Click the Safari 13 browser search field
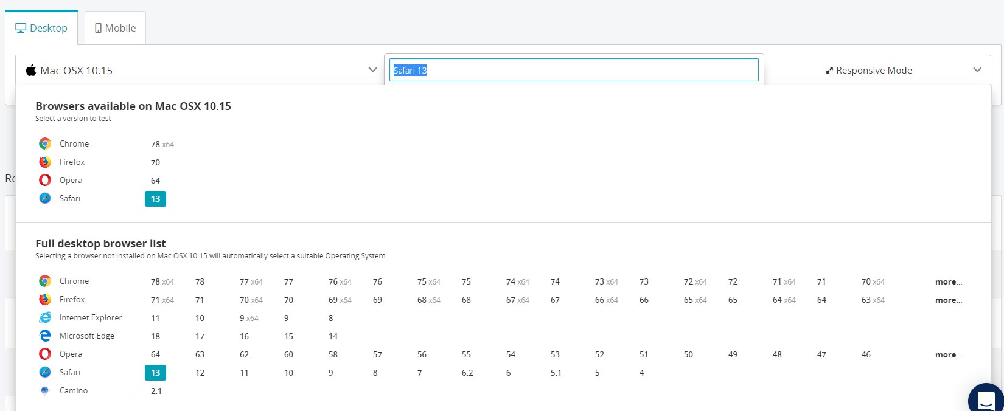Screen dimensions: 1004x411 [574, 70]
